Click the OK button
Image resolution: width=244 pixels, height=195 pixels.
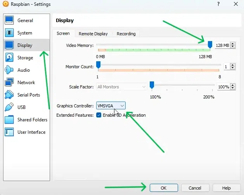coord(163,188)
